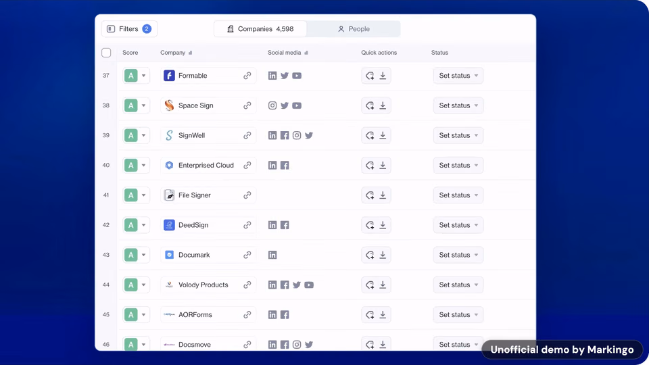Click the enrich icon in AORForms row
The width and height of the screenshot is (649, 365).
click(370, 314)
